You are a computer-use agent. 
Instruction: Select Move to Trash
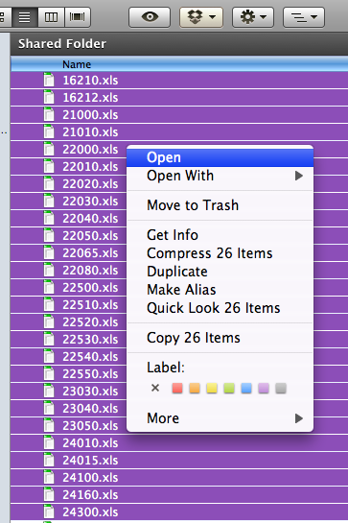[220, 205]
